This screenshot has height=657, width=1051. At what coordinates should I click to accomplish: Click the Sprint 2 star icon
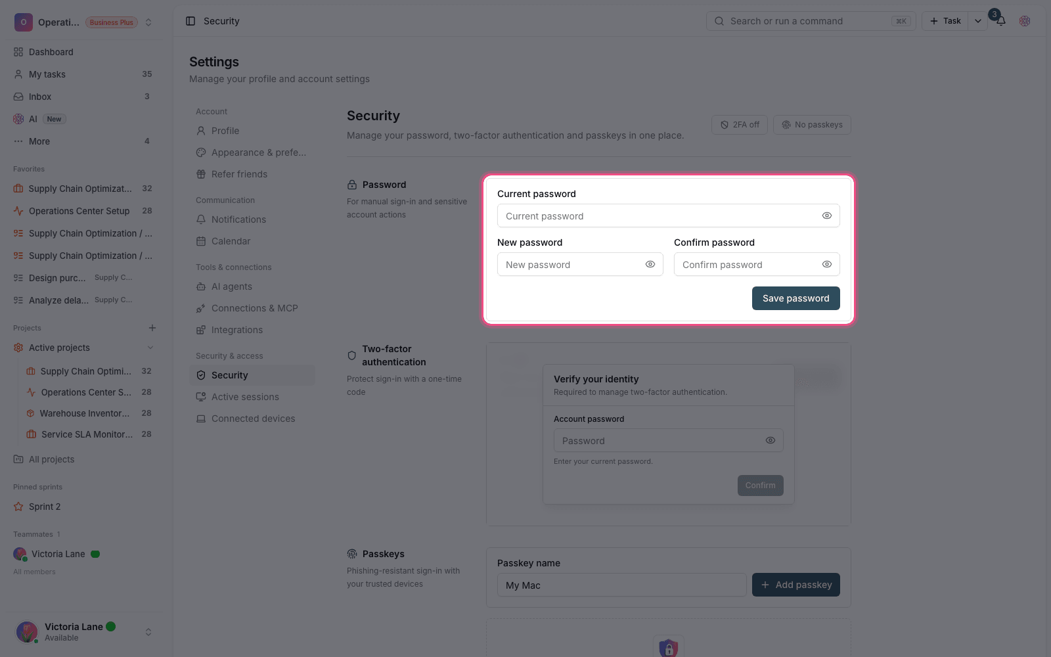pyautogui.click(x=18, y=507)
